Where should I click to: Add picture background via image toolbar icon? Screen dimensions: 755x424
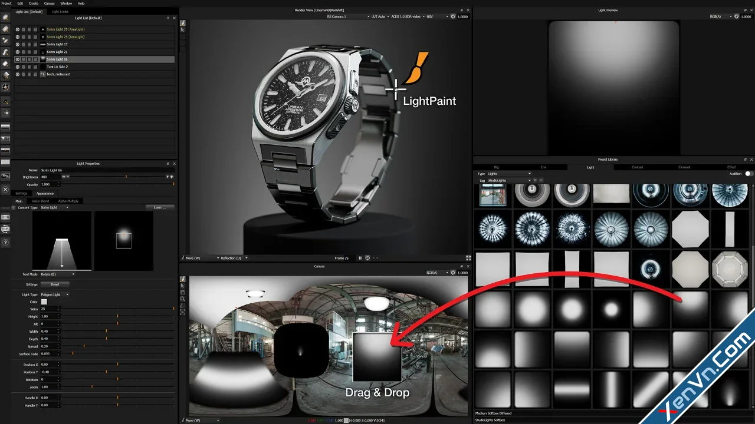tap(5, 175)
